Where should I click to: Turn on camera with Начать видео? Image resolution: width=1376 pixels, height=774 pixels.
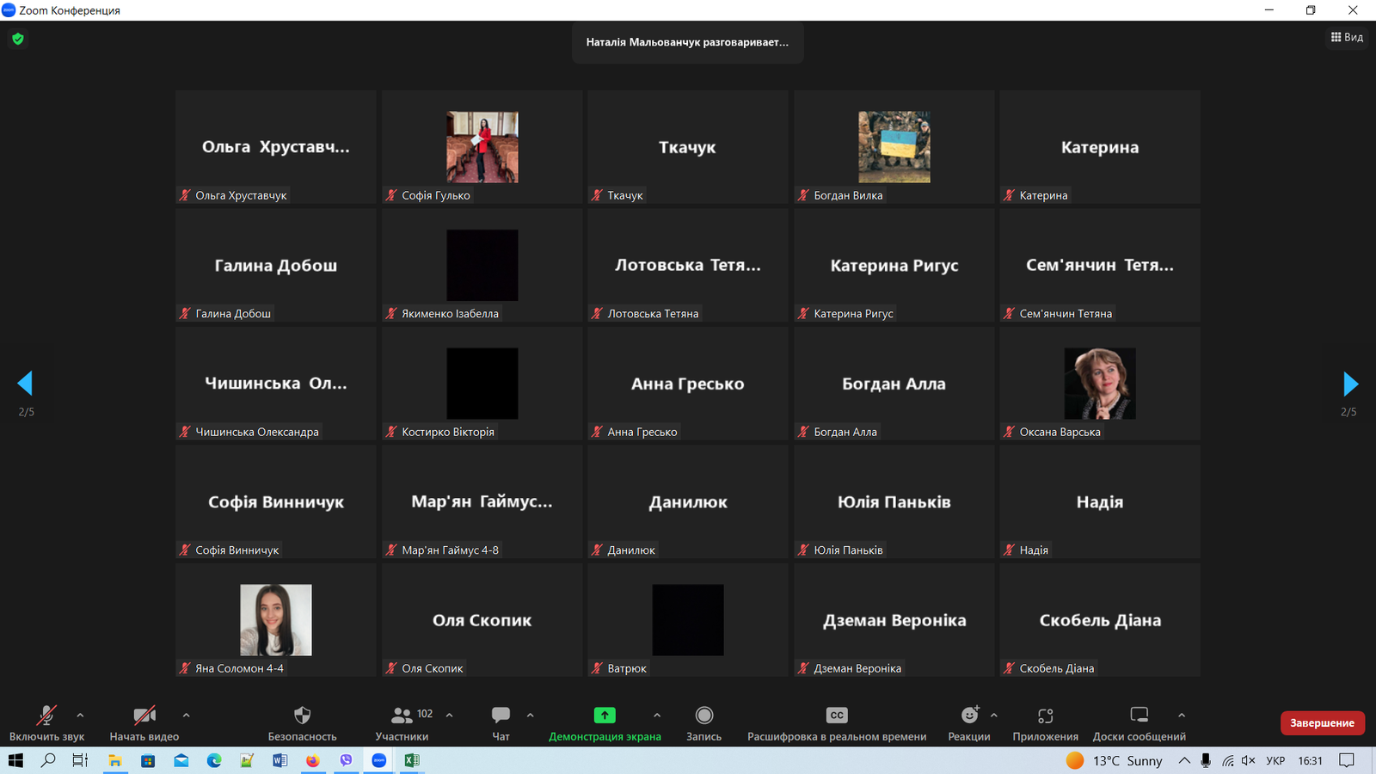coord(144,716)
